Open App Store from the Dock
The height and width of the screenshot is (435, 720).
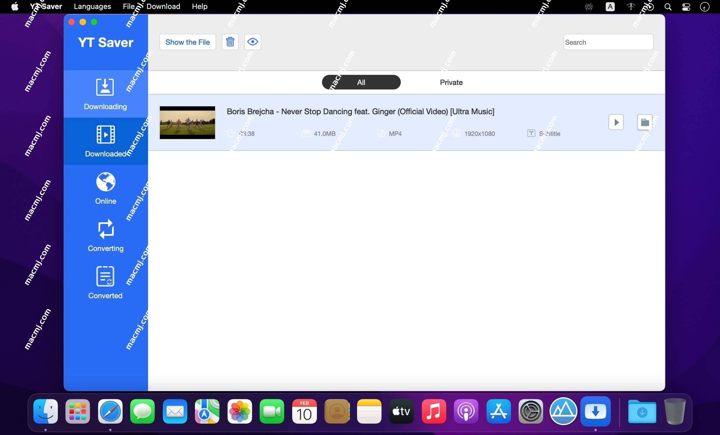tap(498, 411)
